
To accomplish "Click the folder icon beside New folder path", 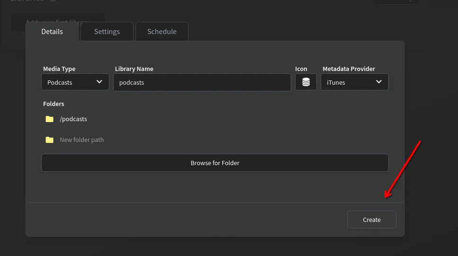I will click(x=49, y=140).
